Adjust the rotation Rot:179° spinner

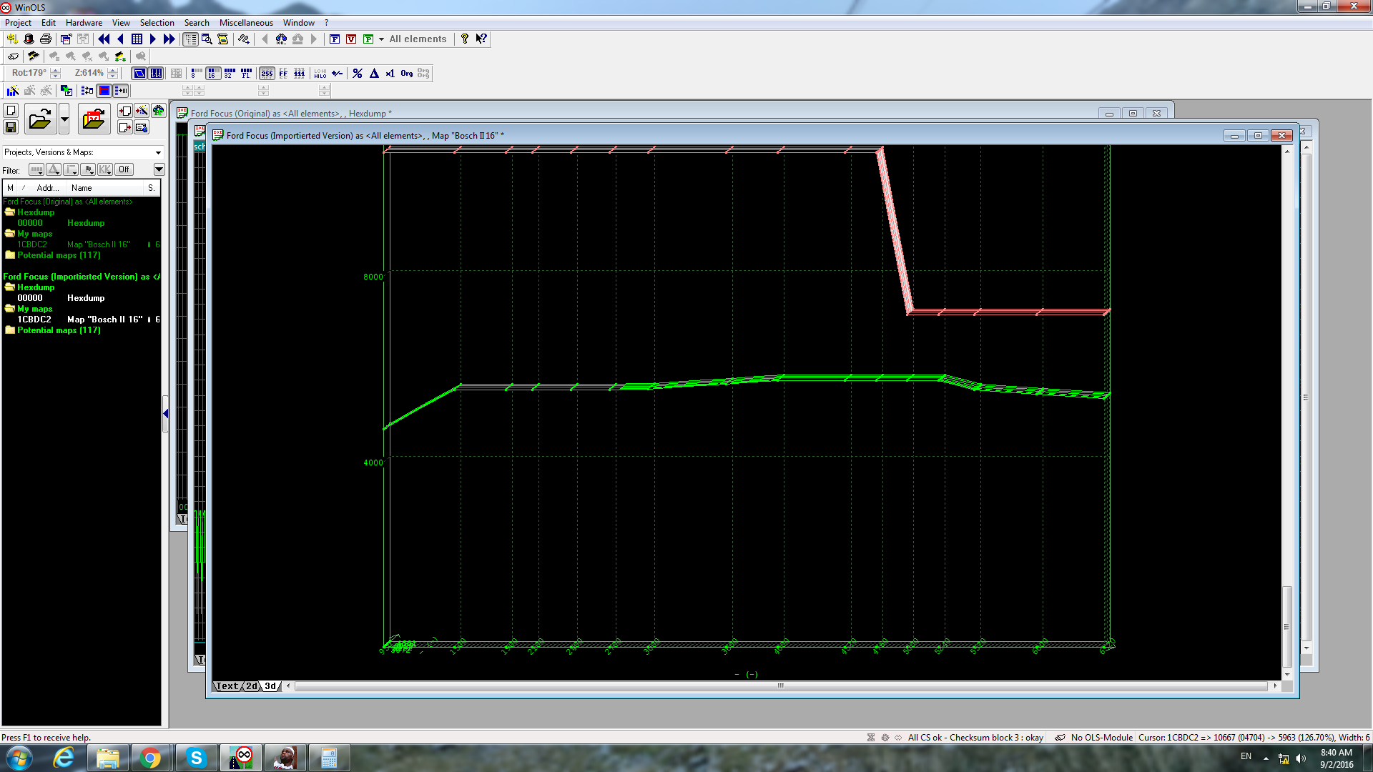[55, 73]
